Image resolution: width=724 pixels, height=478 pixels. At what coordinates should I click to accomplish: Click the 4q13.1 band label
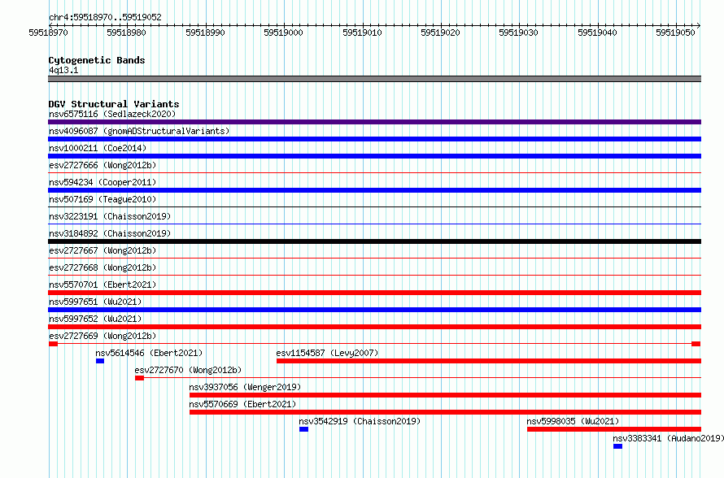(x=63, y=70)
